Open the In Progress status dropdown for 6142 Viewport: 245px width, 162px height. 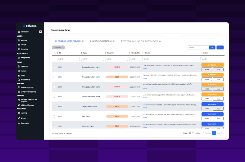click(212, 65)
